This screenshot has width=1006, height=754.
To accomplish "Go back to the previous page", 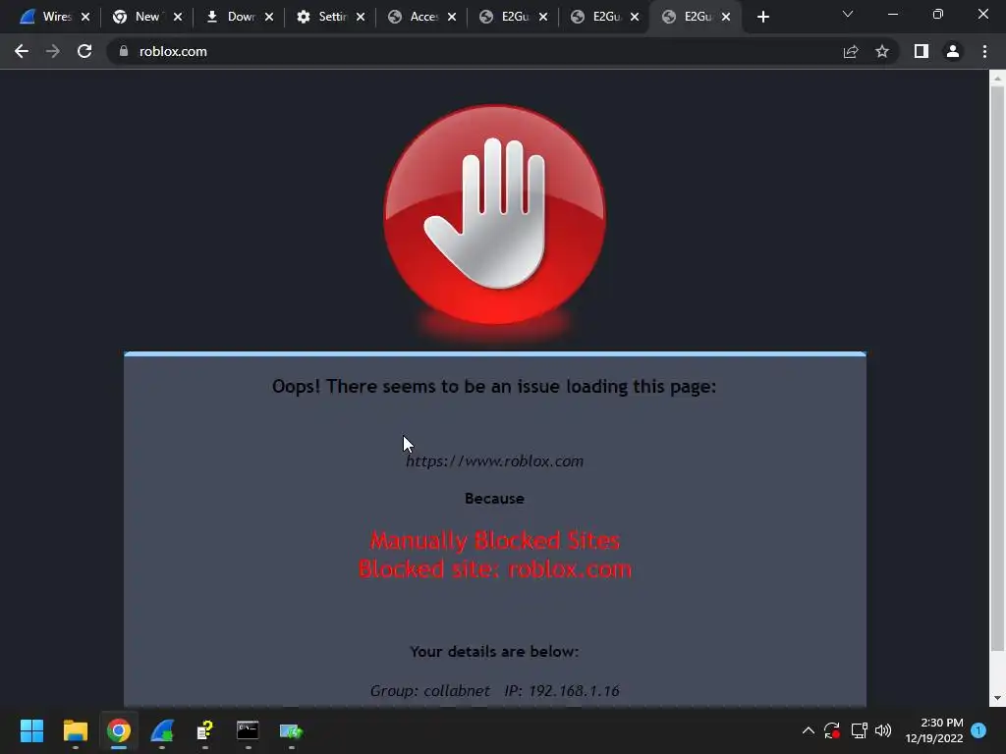I will click(x=22, y=51).
